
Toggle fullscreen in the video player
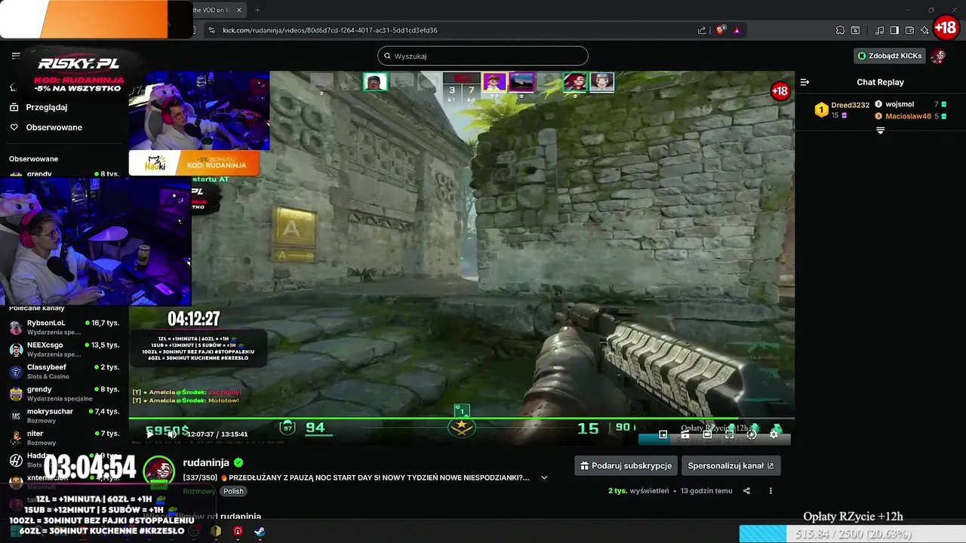pos(729,434)
